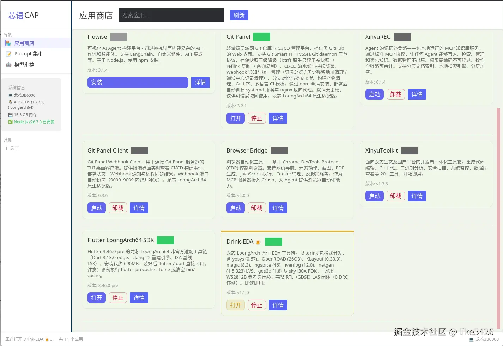Image resolution: width=503 pixels, height=346 pixels.
Task: Click the computer icon in bottom status bar
Action: (x=471, y=339)
